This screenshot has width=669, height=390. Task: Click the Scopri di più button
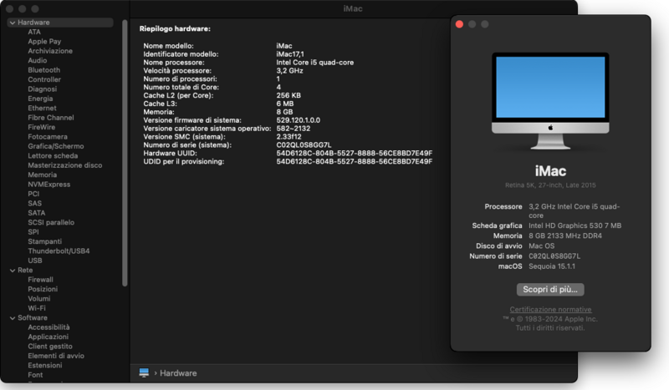[550, 290]
